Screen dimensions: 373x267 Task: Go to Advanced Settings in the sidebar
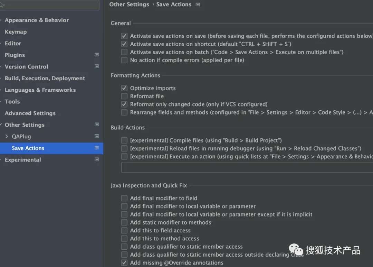(30, 113)
